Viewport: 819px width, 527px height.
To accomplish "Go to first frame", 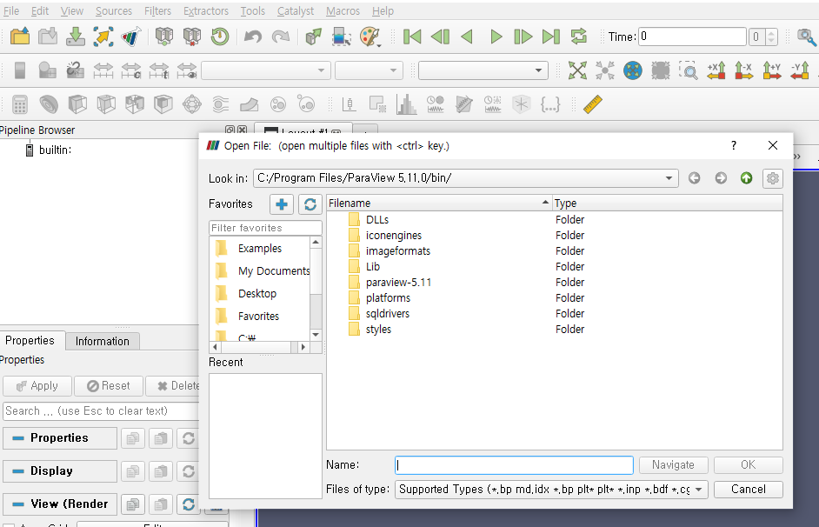I will tap(412, 37).
